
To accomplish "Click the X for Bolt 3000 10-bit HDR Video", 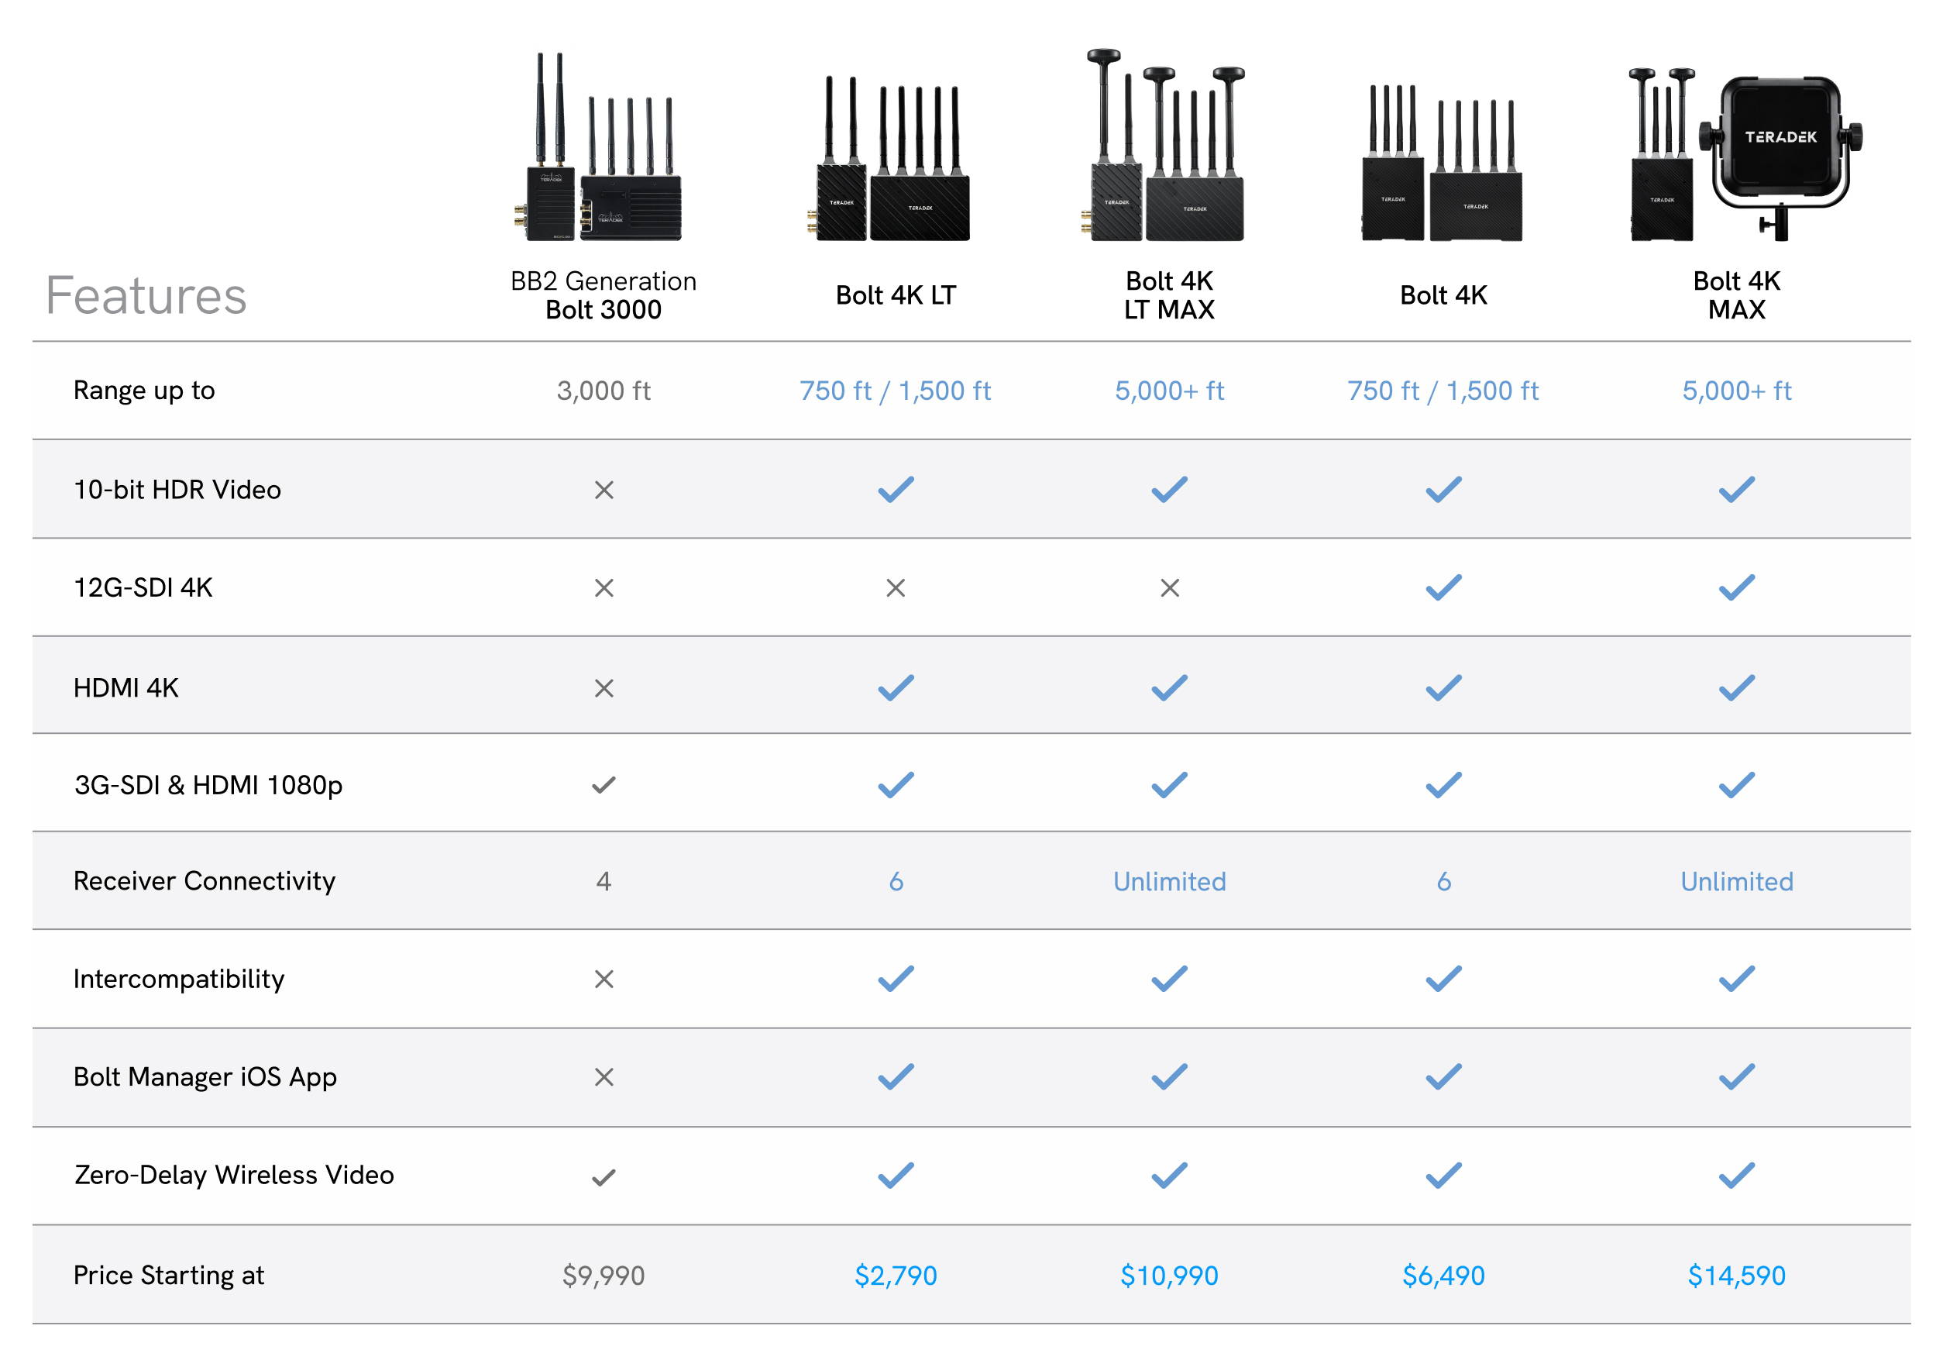I will pyautogui.click(x=604, y=490).
